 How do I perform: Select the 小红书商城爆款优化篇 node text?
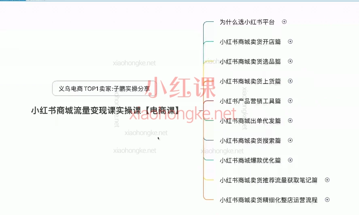[250, 160]
